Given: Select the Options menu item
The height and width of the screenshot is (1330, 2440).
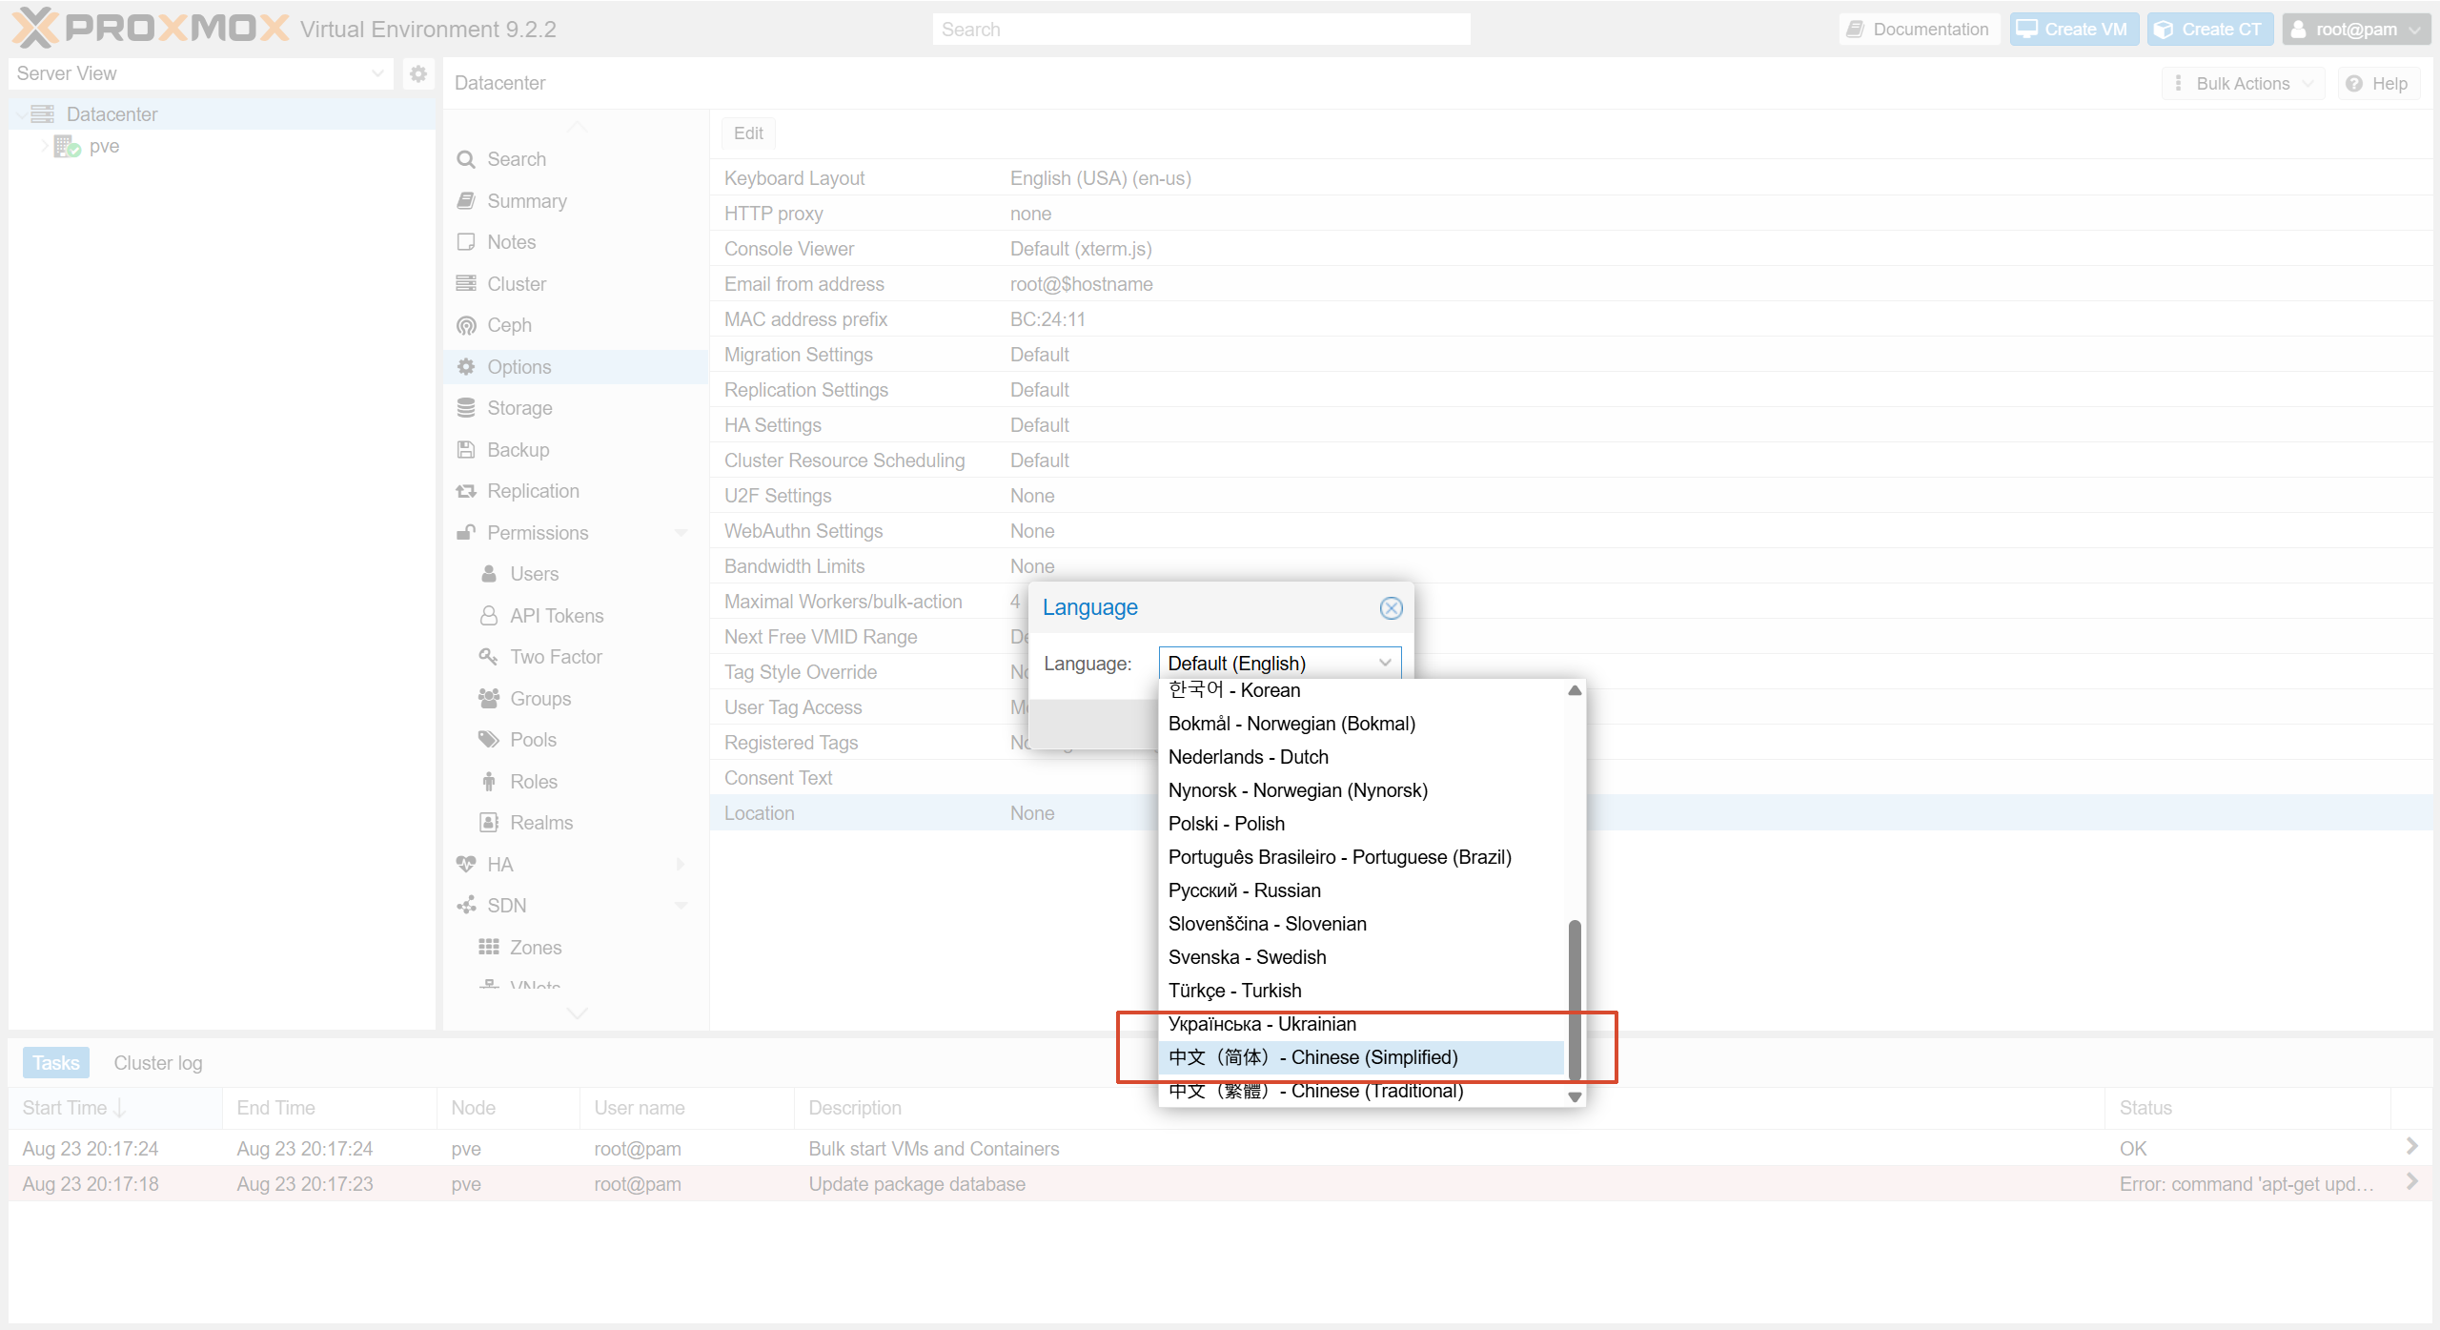Looking at the screenshot, I should (576, 367).
